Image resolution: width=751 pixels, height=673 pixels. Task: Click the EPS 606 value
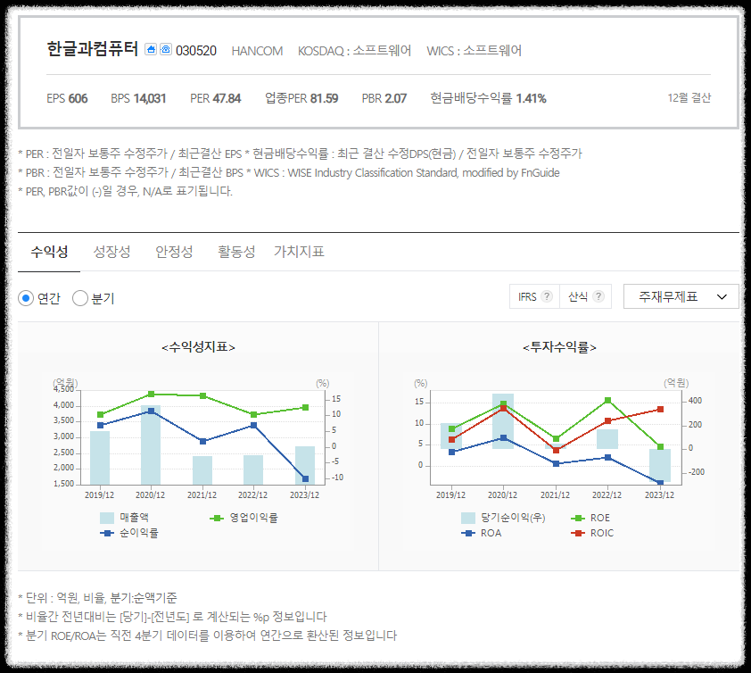click(67, 98)
